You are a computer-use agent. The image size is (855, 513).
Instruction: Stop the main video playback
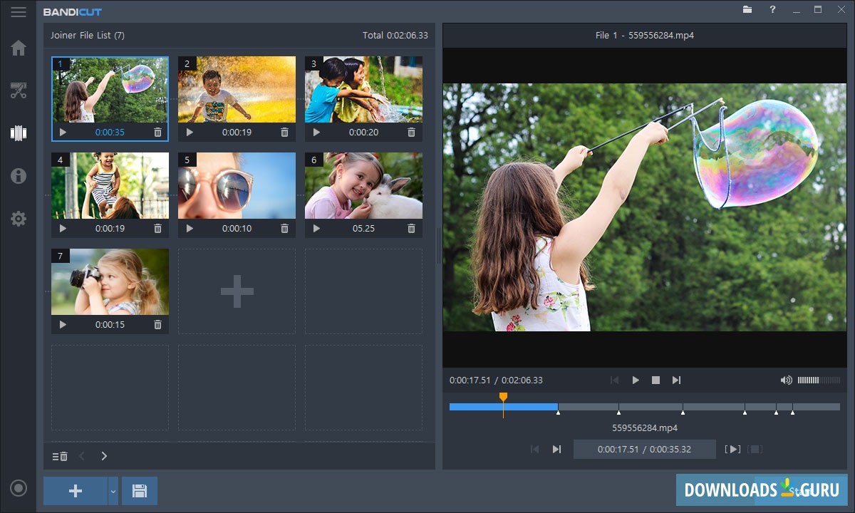[x=655, y=380]
